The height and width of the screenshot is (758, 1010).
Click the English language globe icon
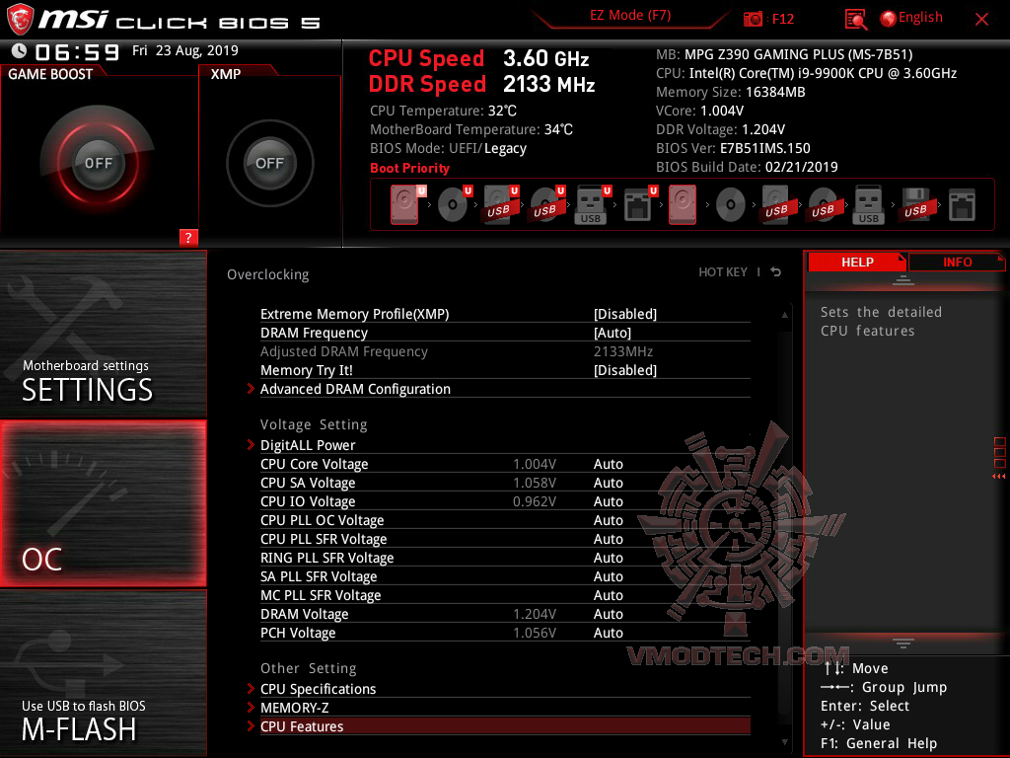coord(889,19)
